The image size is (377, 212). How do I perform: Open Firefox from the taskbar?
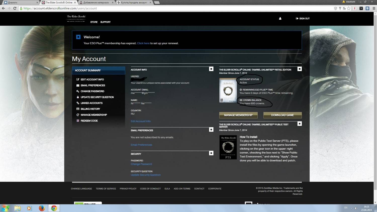click(42, 208)
